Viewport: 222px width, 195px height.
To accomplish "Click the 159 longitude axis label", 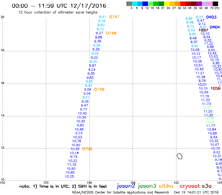I will click(x=133, y=183).
